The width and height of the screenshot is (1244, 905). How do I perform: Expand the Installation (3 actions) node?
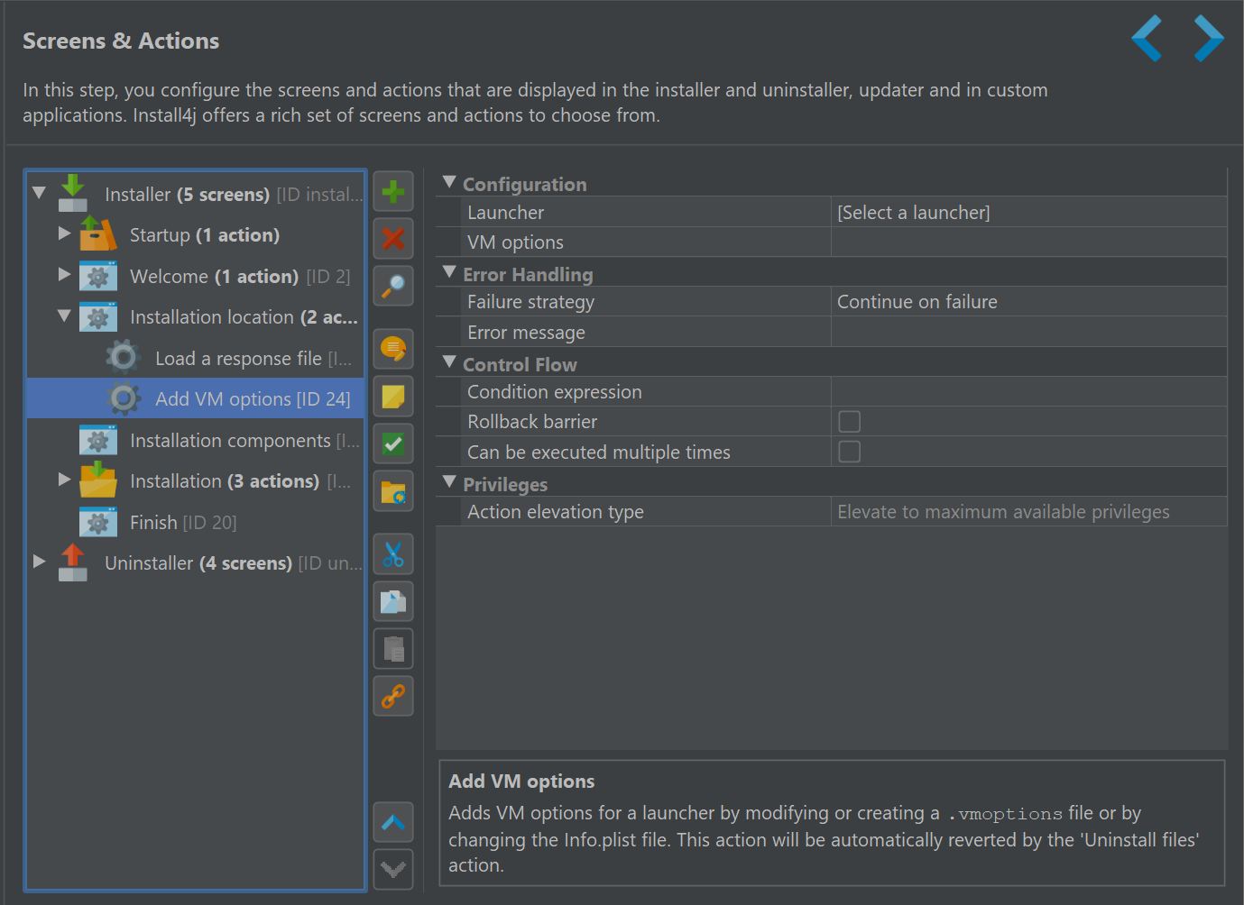[64, 480]
